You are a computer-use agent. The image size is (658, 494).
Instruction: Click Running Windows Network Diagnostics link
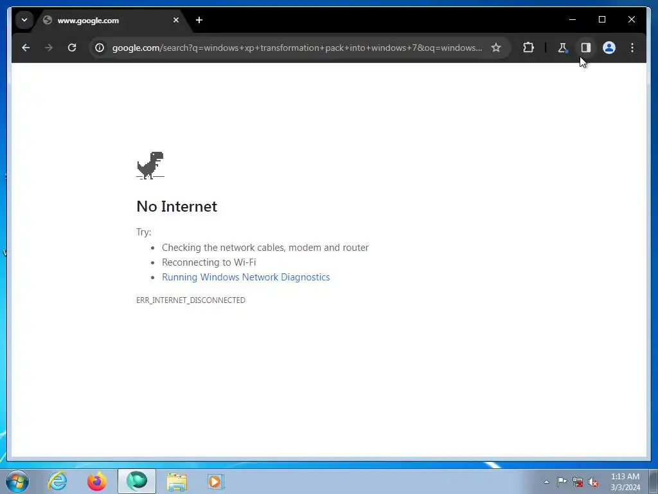point(246,277)
